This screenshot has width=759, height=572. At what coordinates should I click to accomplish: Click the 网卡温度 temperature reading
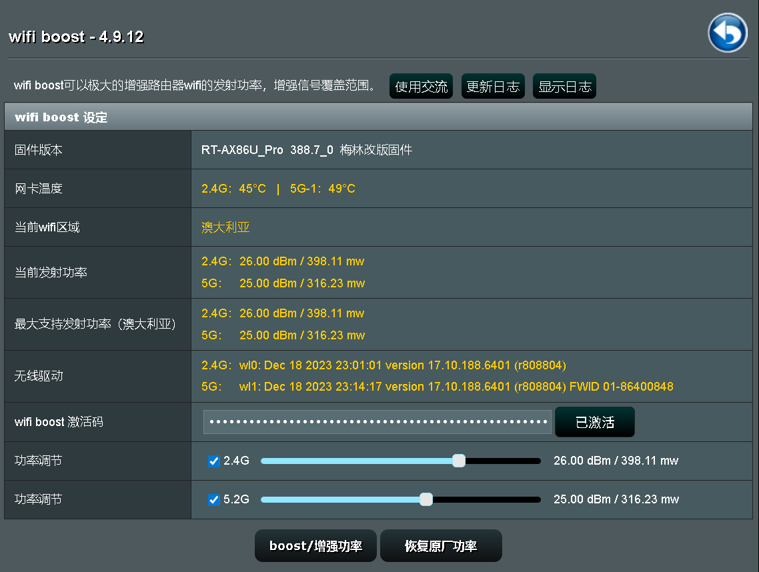tap(278, 189)
